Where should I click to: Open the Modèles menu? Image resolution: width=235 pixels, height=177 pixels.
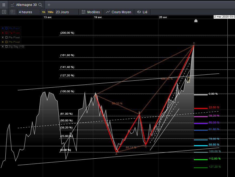pos(91,12)
